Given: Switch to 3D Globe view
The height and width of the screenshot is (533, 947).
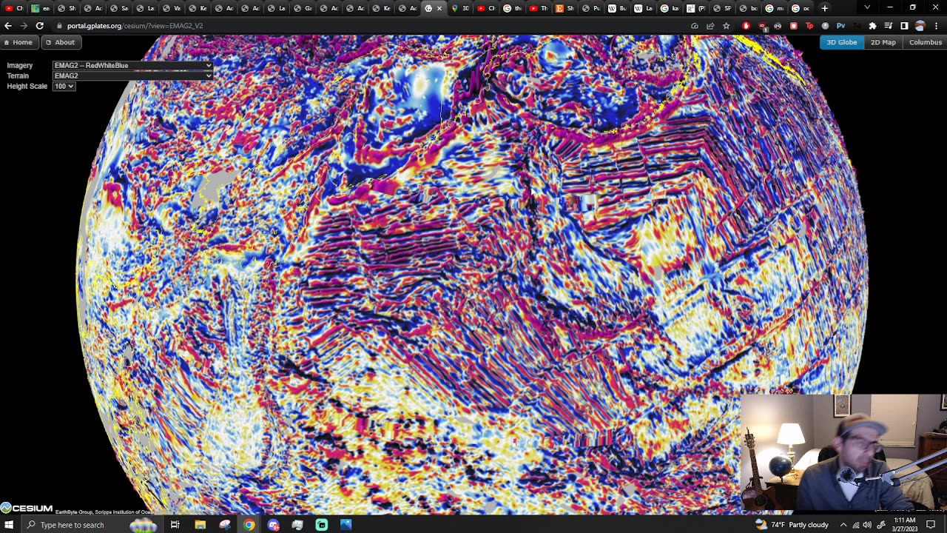Looking at the screenshot, I should 841,42.
